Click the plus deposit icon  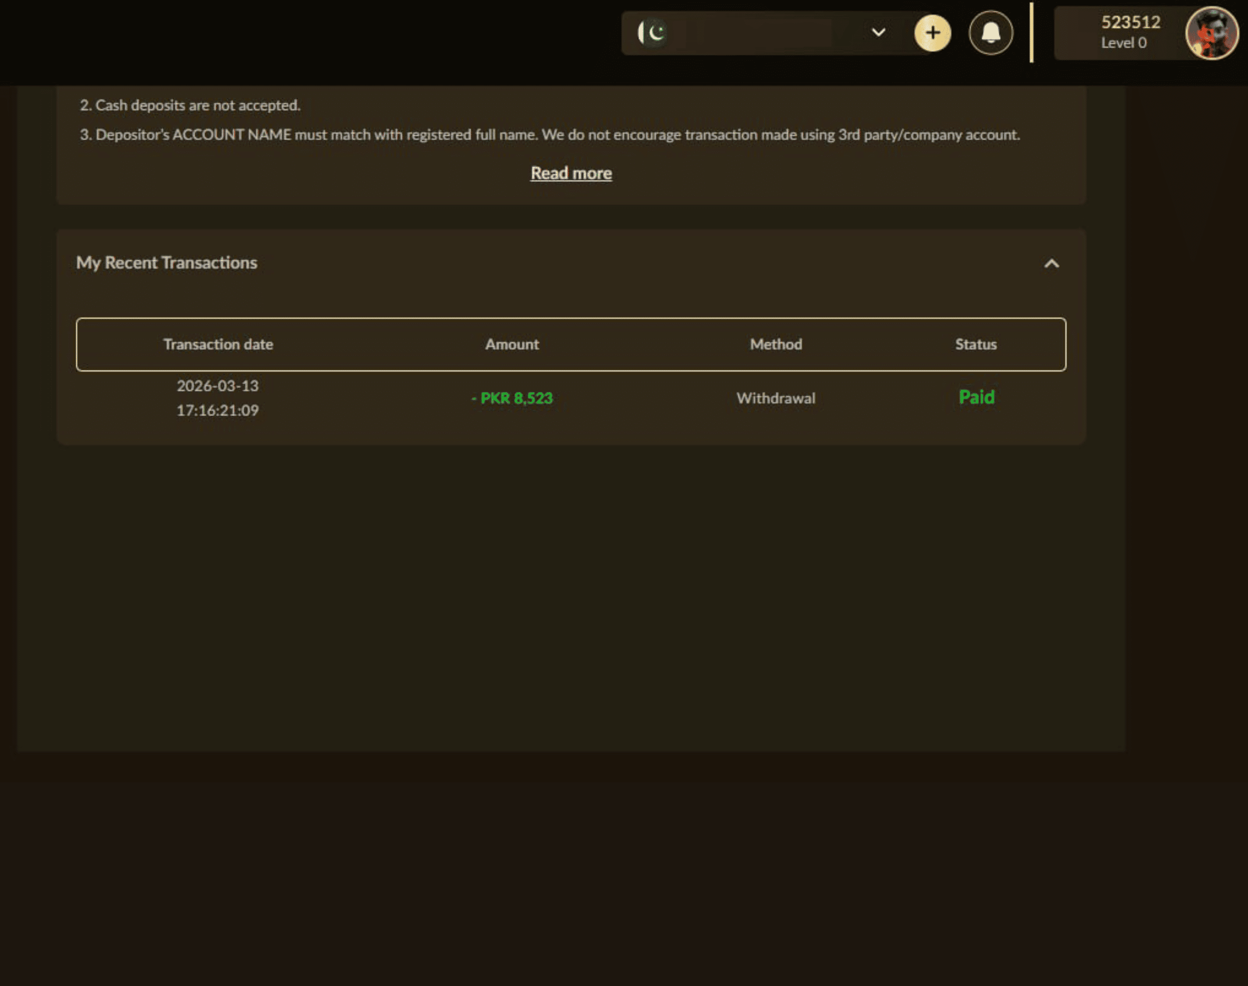click(x=931, y=33)
